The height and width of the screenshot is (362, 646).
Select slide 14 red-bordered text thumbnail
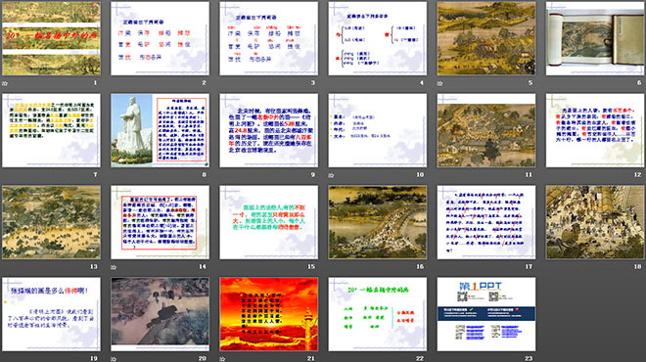coord(160,222)
